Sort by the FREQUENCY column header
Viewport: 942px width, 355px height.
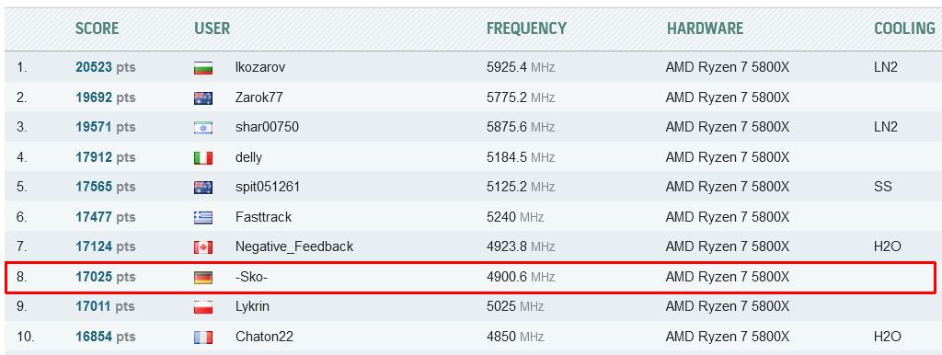526,29
